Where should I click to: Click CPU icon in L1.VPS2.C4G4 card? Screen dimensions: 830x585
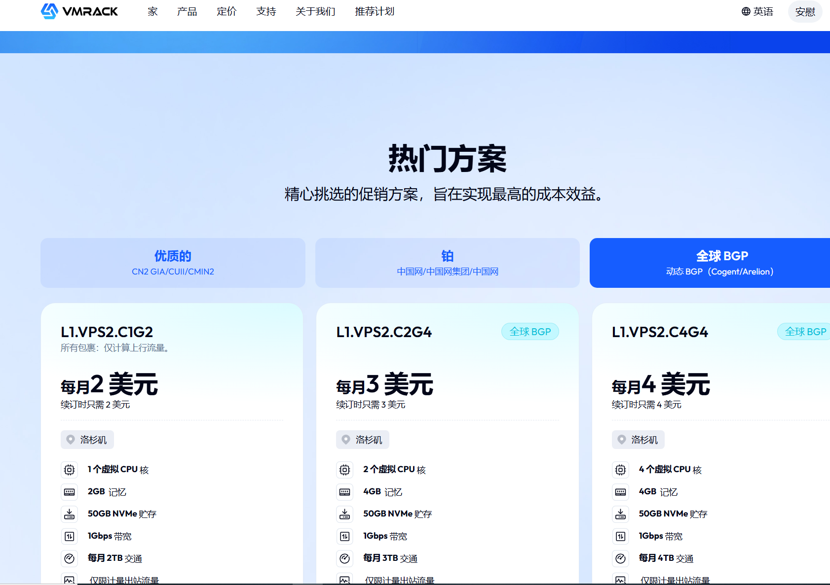620,470
